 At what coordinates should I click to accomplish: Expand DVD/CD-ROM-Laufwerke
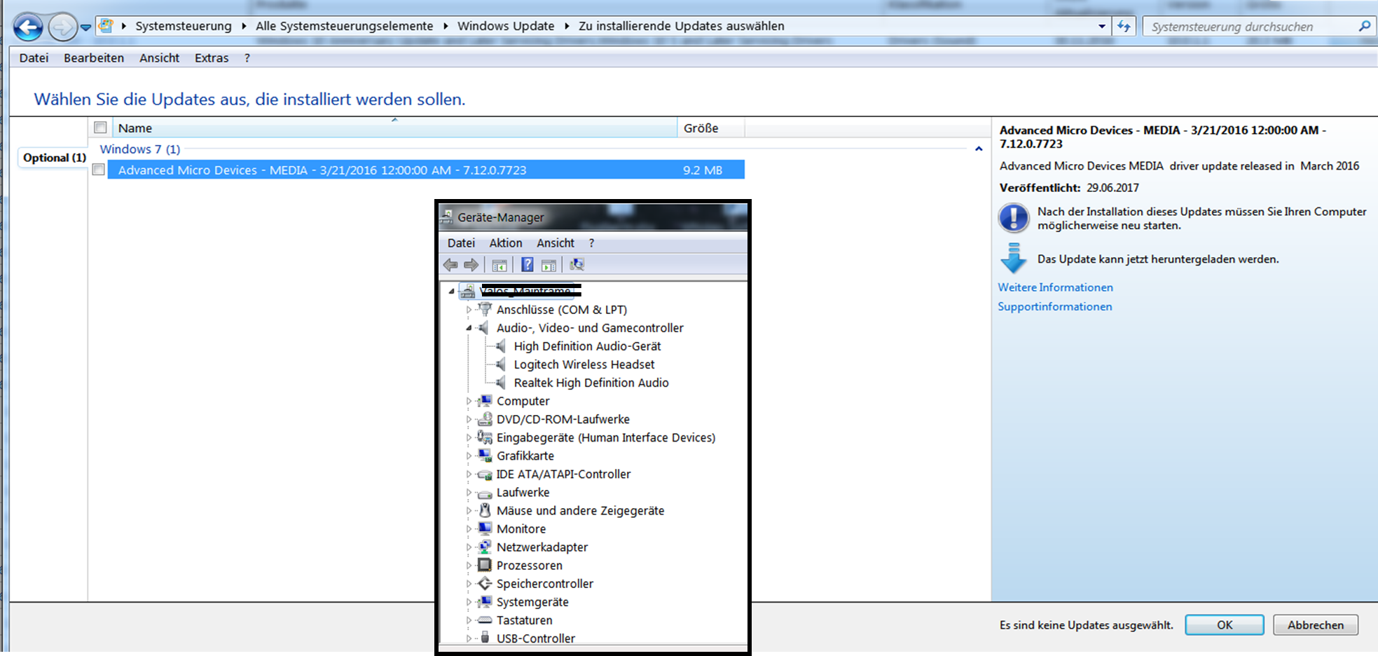469,419
